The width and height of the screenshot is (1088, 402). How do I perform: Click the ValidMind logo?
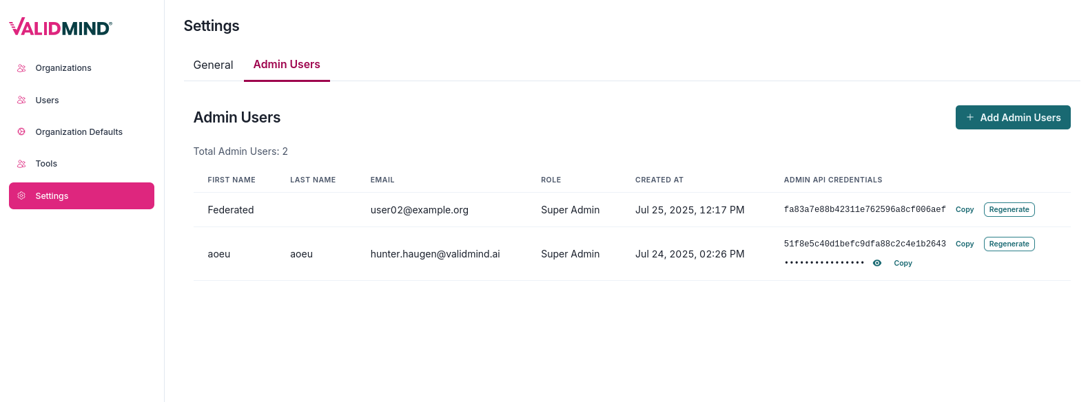pyautogui.click(x=61, y=27)
